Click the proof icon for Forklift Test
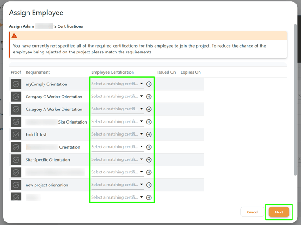The width and height of the screenshot is (301, 225). click(16, 134)
